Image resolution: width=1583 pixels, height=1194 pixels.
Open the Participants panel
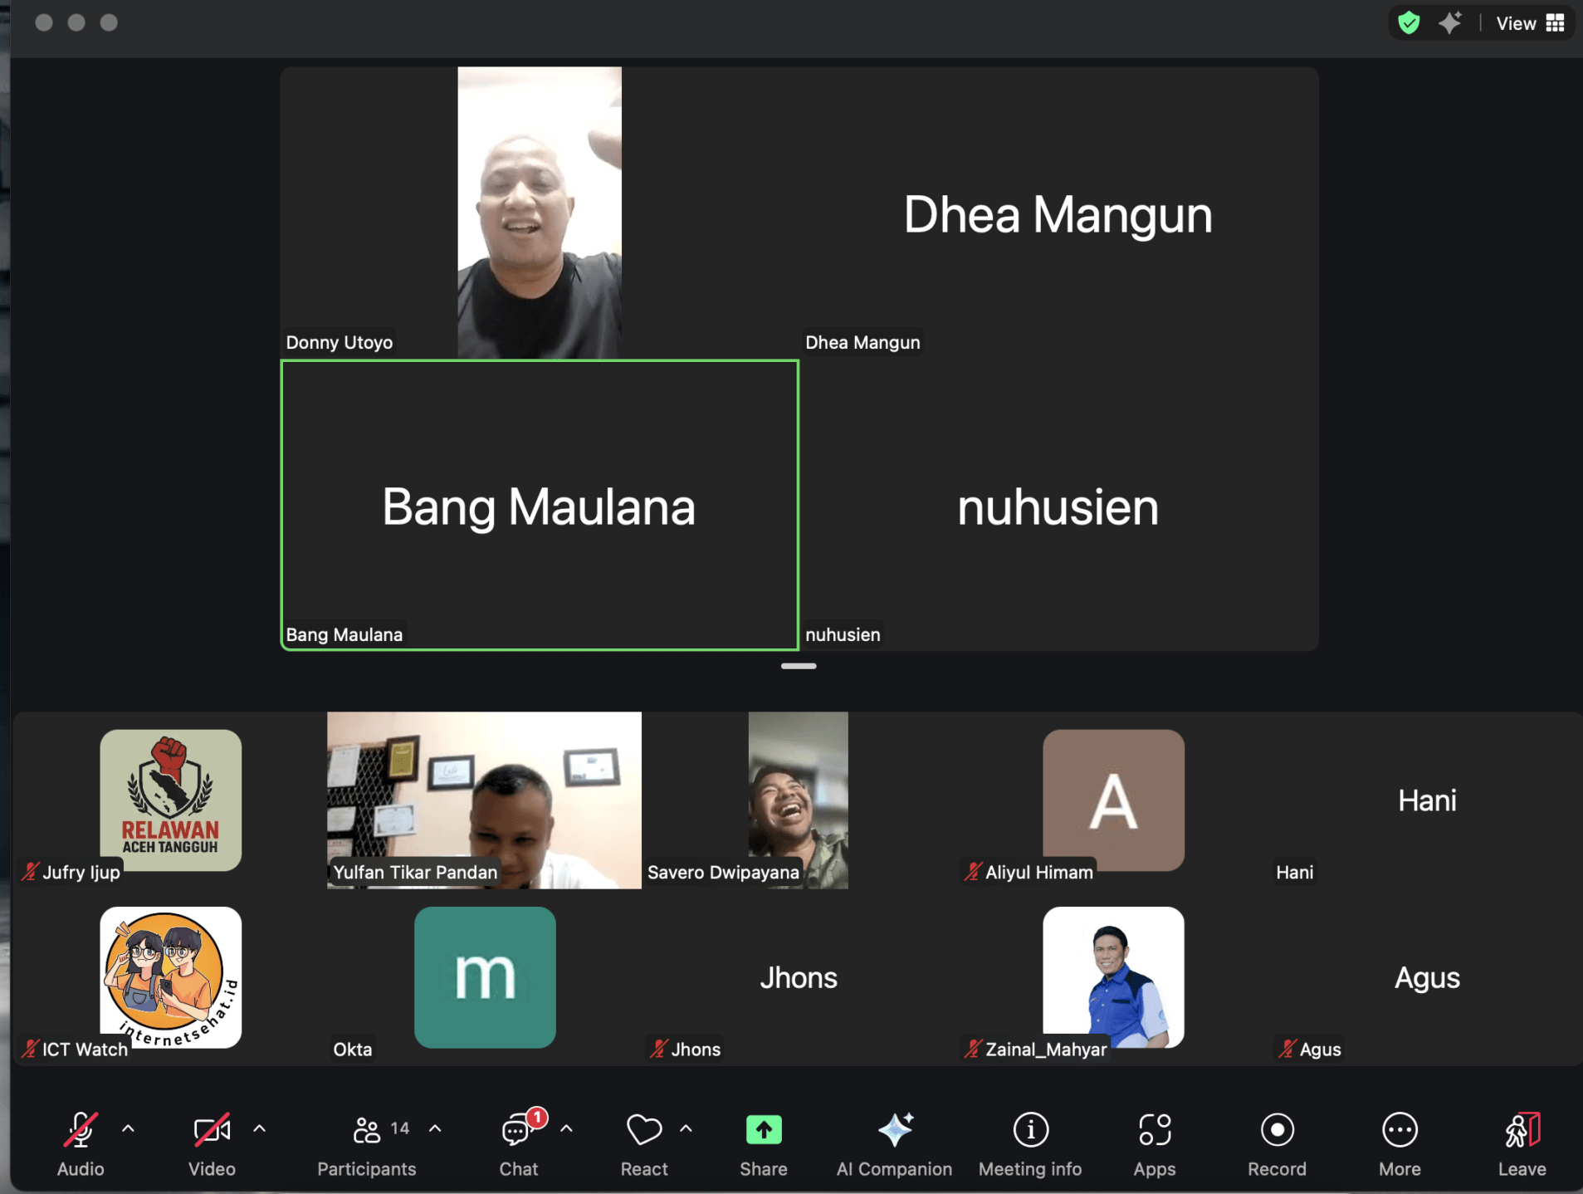coord(367,1144)
